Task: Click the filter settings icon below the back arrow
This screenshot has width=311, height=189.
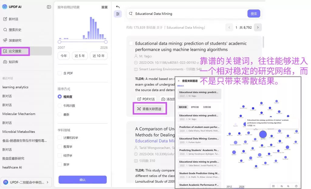Action: pos(118,14)
